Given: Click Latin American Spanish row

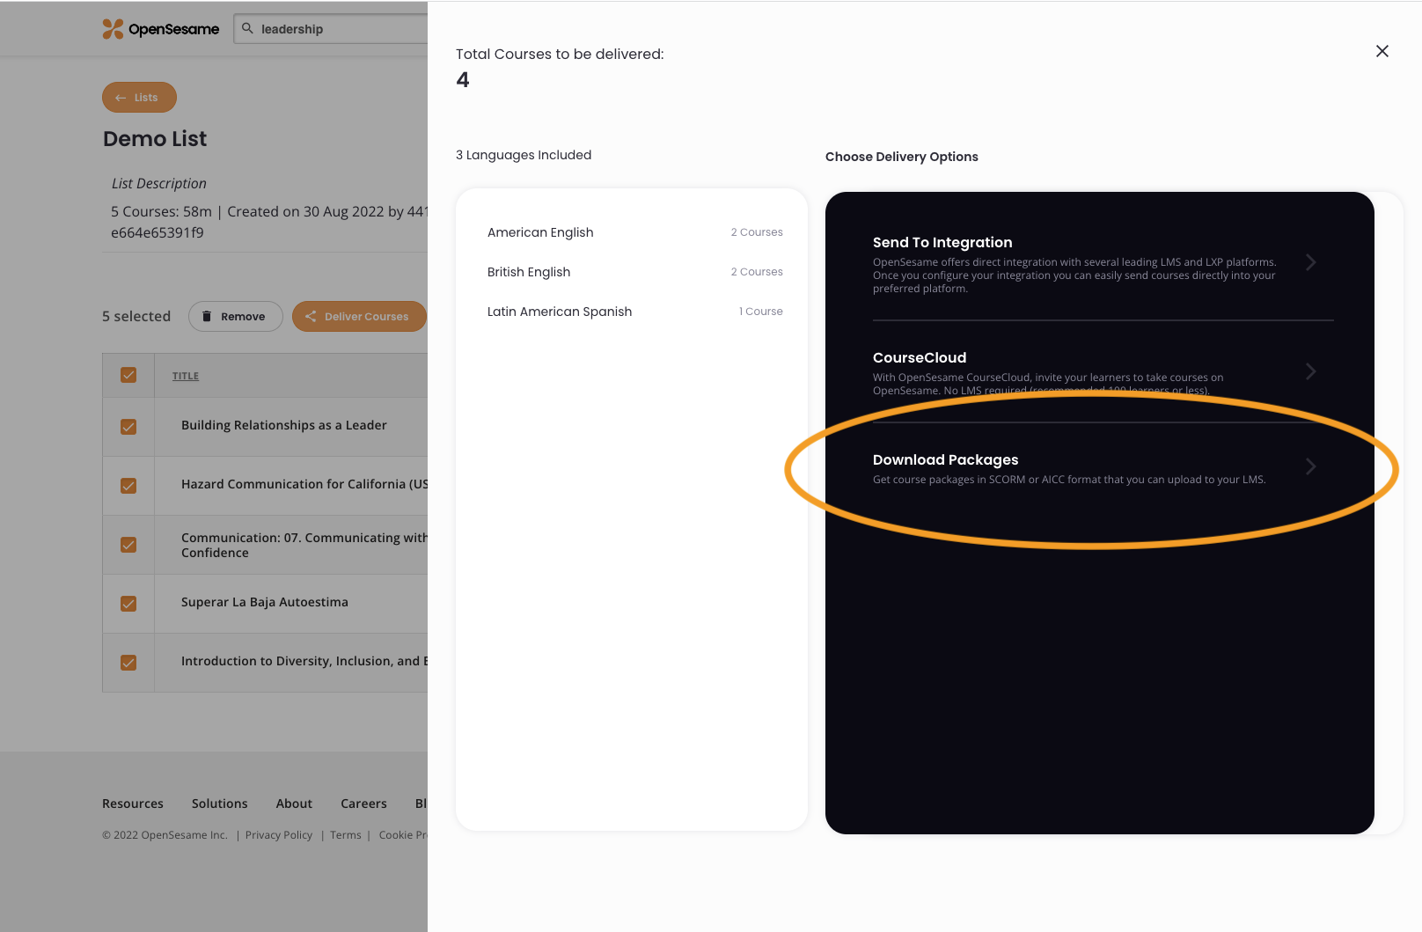Looking at the screenshot, I should pyautogui.click(x=634, y=312).
